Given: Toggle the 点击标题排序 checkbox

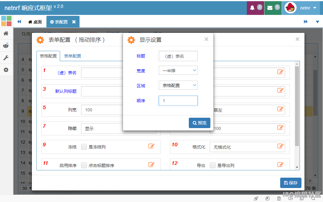Looking at the screenshot, I should [84, 165].
